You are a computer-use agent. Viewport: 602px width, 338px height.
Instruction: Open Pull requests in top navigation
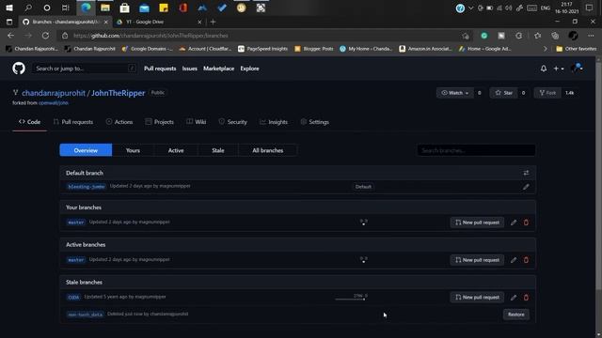pos(160,69)
